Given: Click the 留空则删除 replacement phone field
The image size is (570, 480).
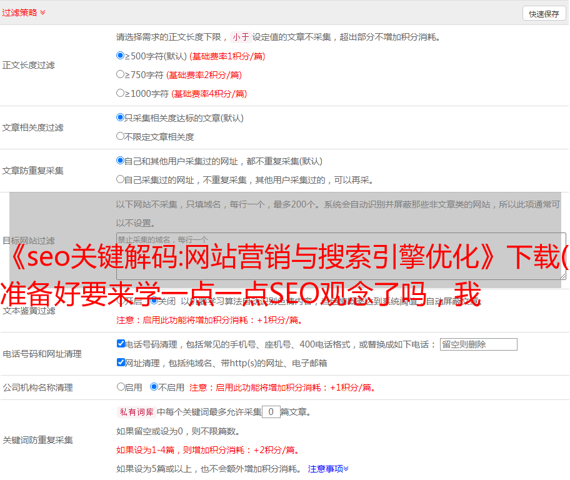Looking at the screenshot, I should point(478,344).
